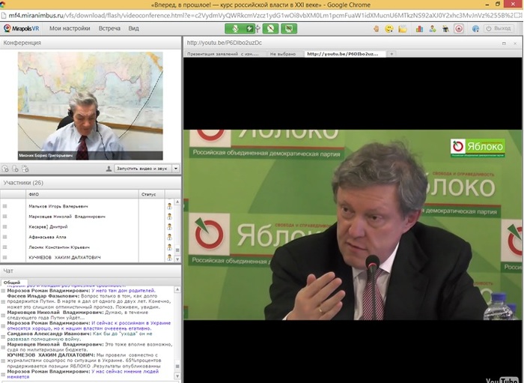Click the ФИО column header

[x=82, y=194]
